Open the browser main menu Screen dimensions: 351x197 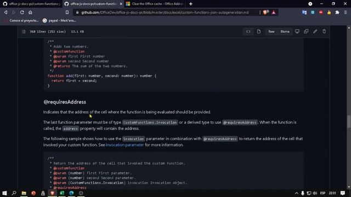pos(346,13)
